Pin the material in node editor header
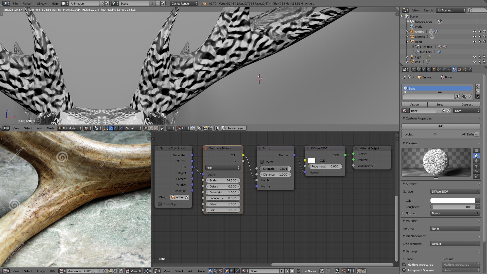Viewport: 487px width, 274px height. 322,271
